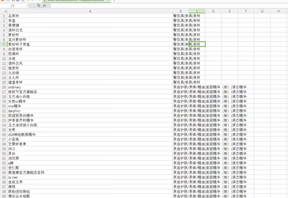
Task: Select cell containing 金丝玉帛
Action: (90, 182)
